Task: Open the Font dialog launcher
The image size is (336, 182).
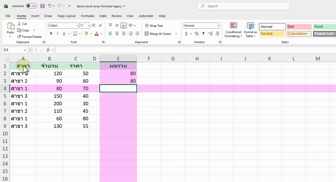Action: coord(103,42)
